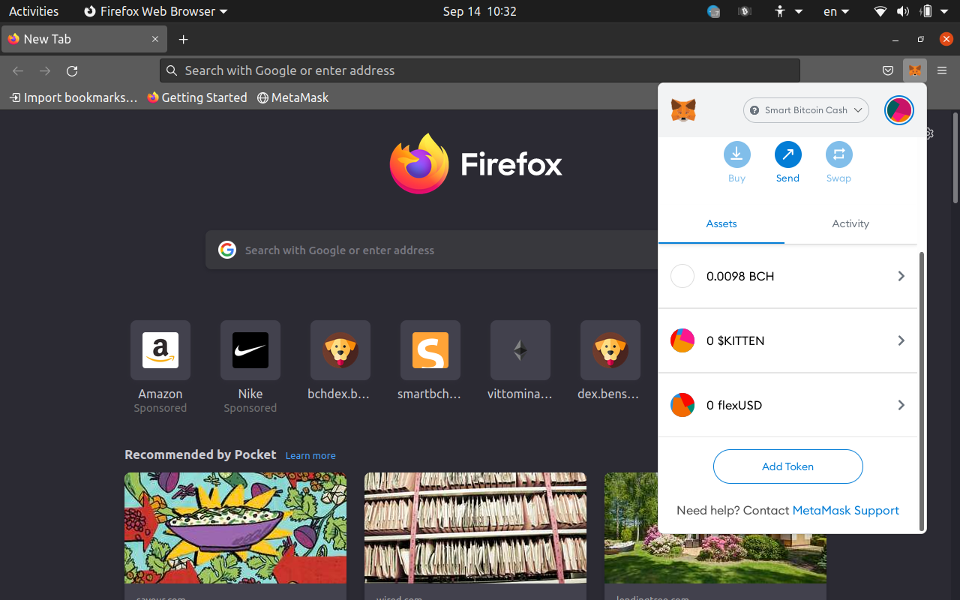Click the Swap icon
960x600 pixels.
click(x=838, y=154)
